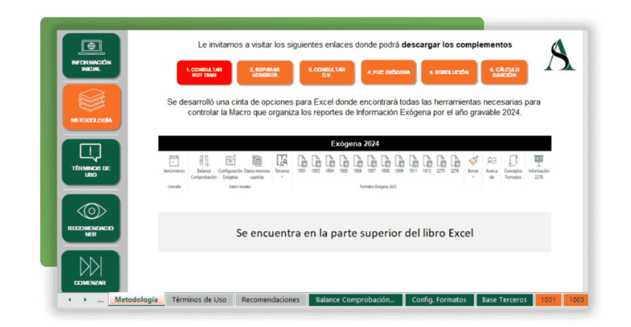Select the formato 1001 ribbon icon
This screenshot has height=327, width=631.
302,161
